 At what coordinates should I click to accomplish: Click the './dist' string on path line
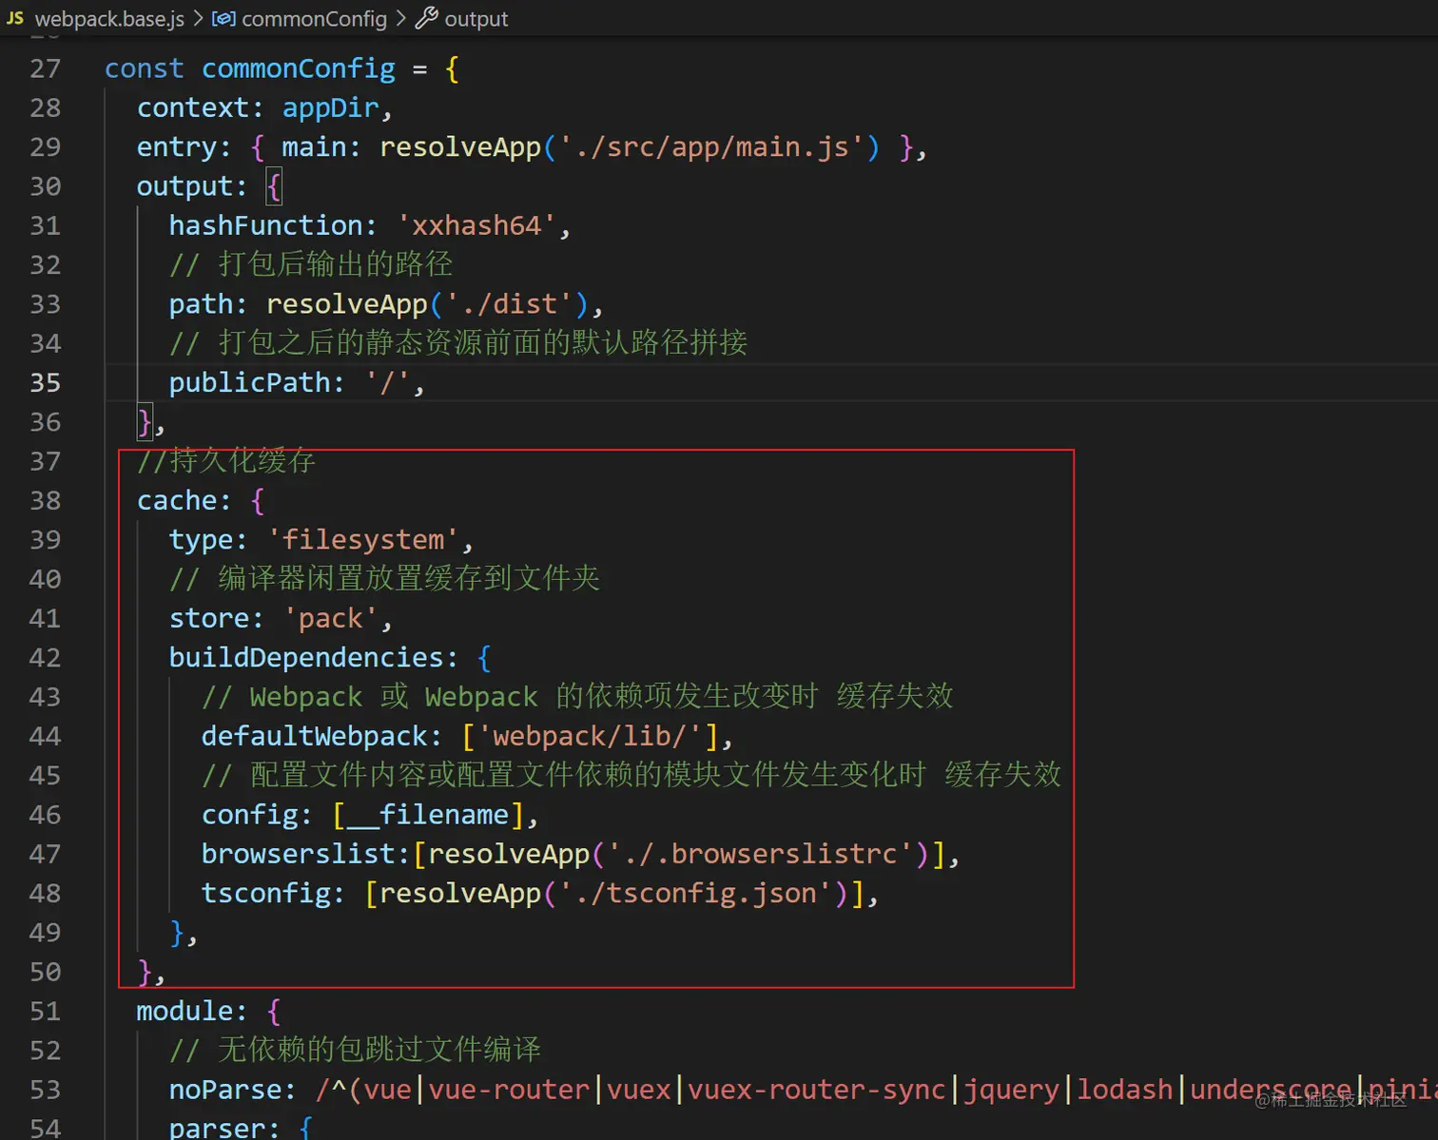(509, 304)
